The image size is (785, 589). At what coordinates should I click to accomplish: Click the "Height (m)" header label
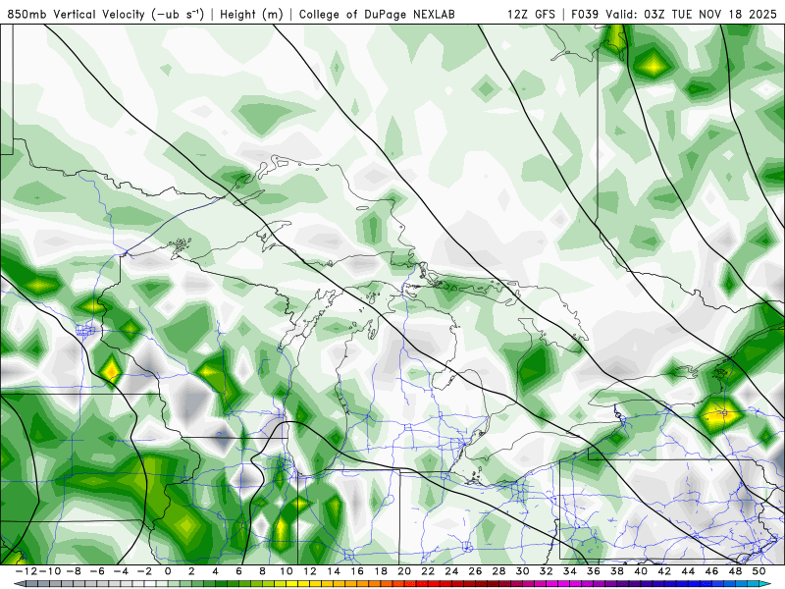coord(251,15)
